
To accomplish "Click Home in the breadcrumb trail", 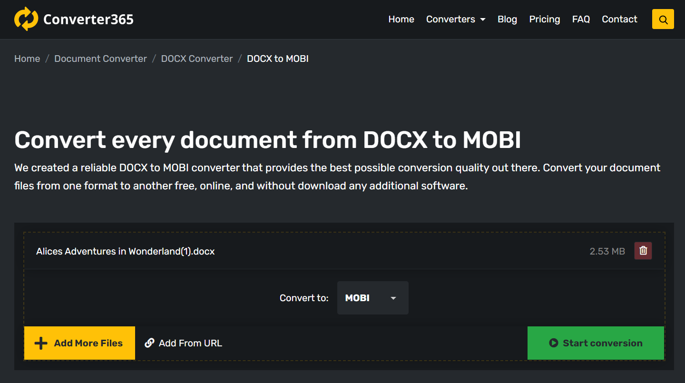I will (27, 59).
